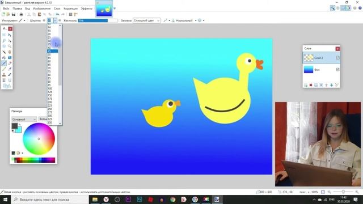Select the Recolor tool
Viewport: 363px width, 204px height.
pyautogui.click(x=10, y=75)
